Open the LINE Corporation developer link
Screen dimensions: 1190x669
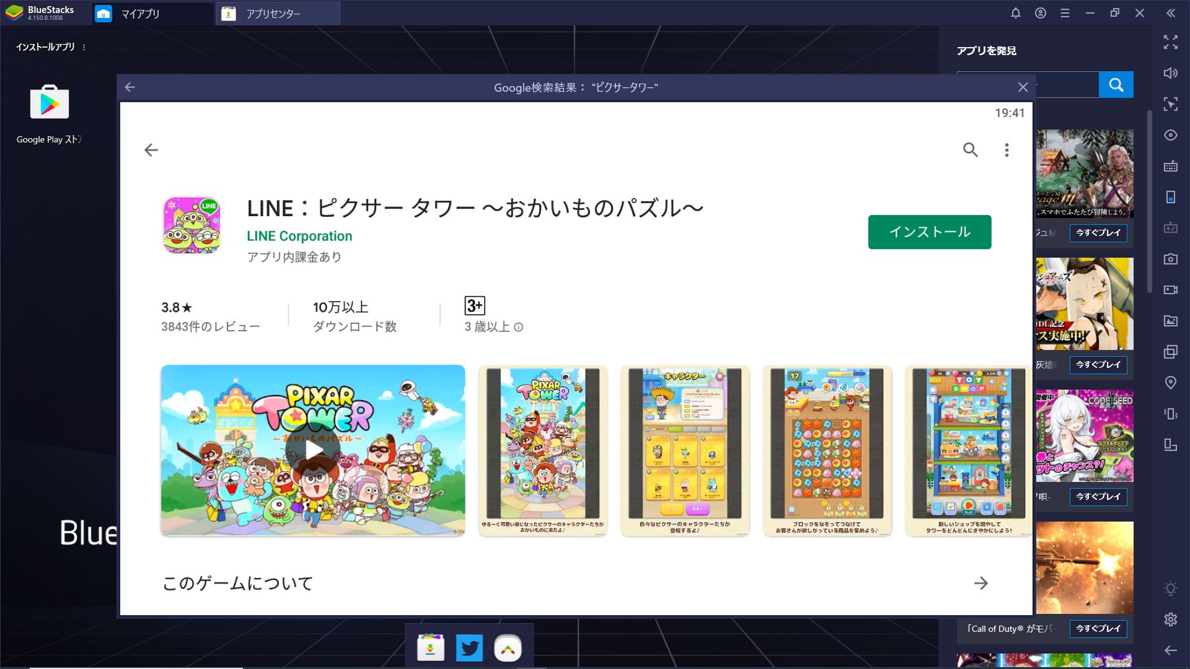point(299,236)
